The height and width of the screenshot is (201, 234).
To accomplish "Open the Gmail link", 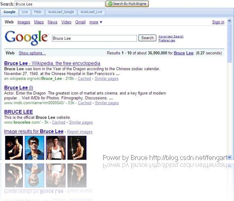I will [80, 22].
